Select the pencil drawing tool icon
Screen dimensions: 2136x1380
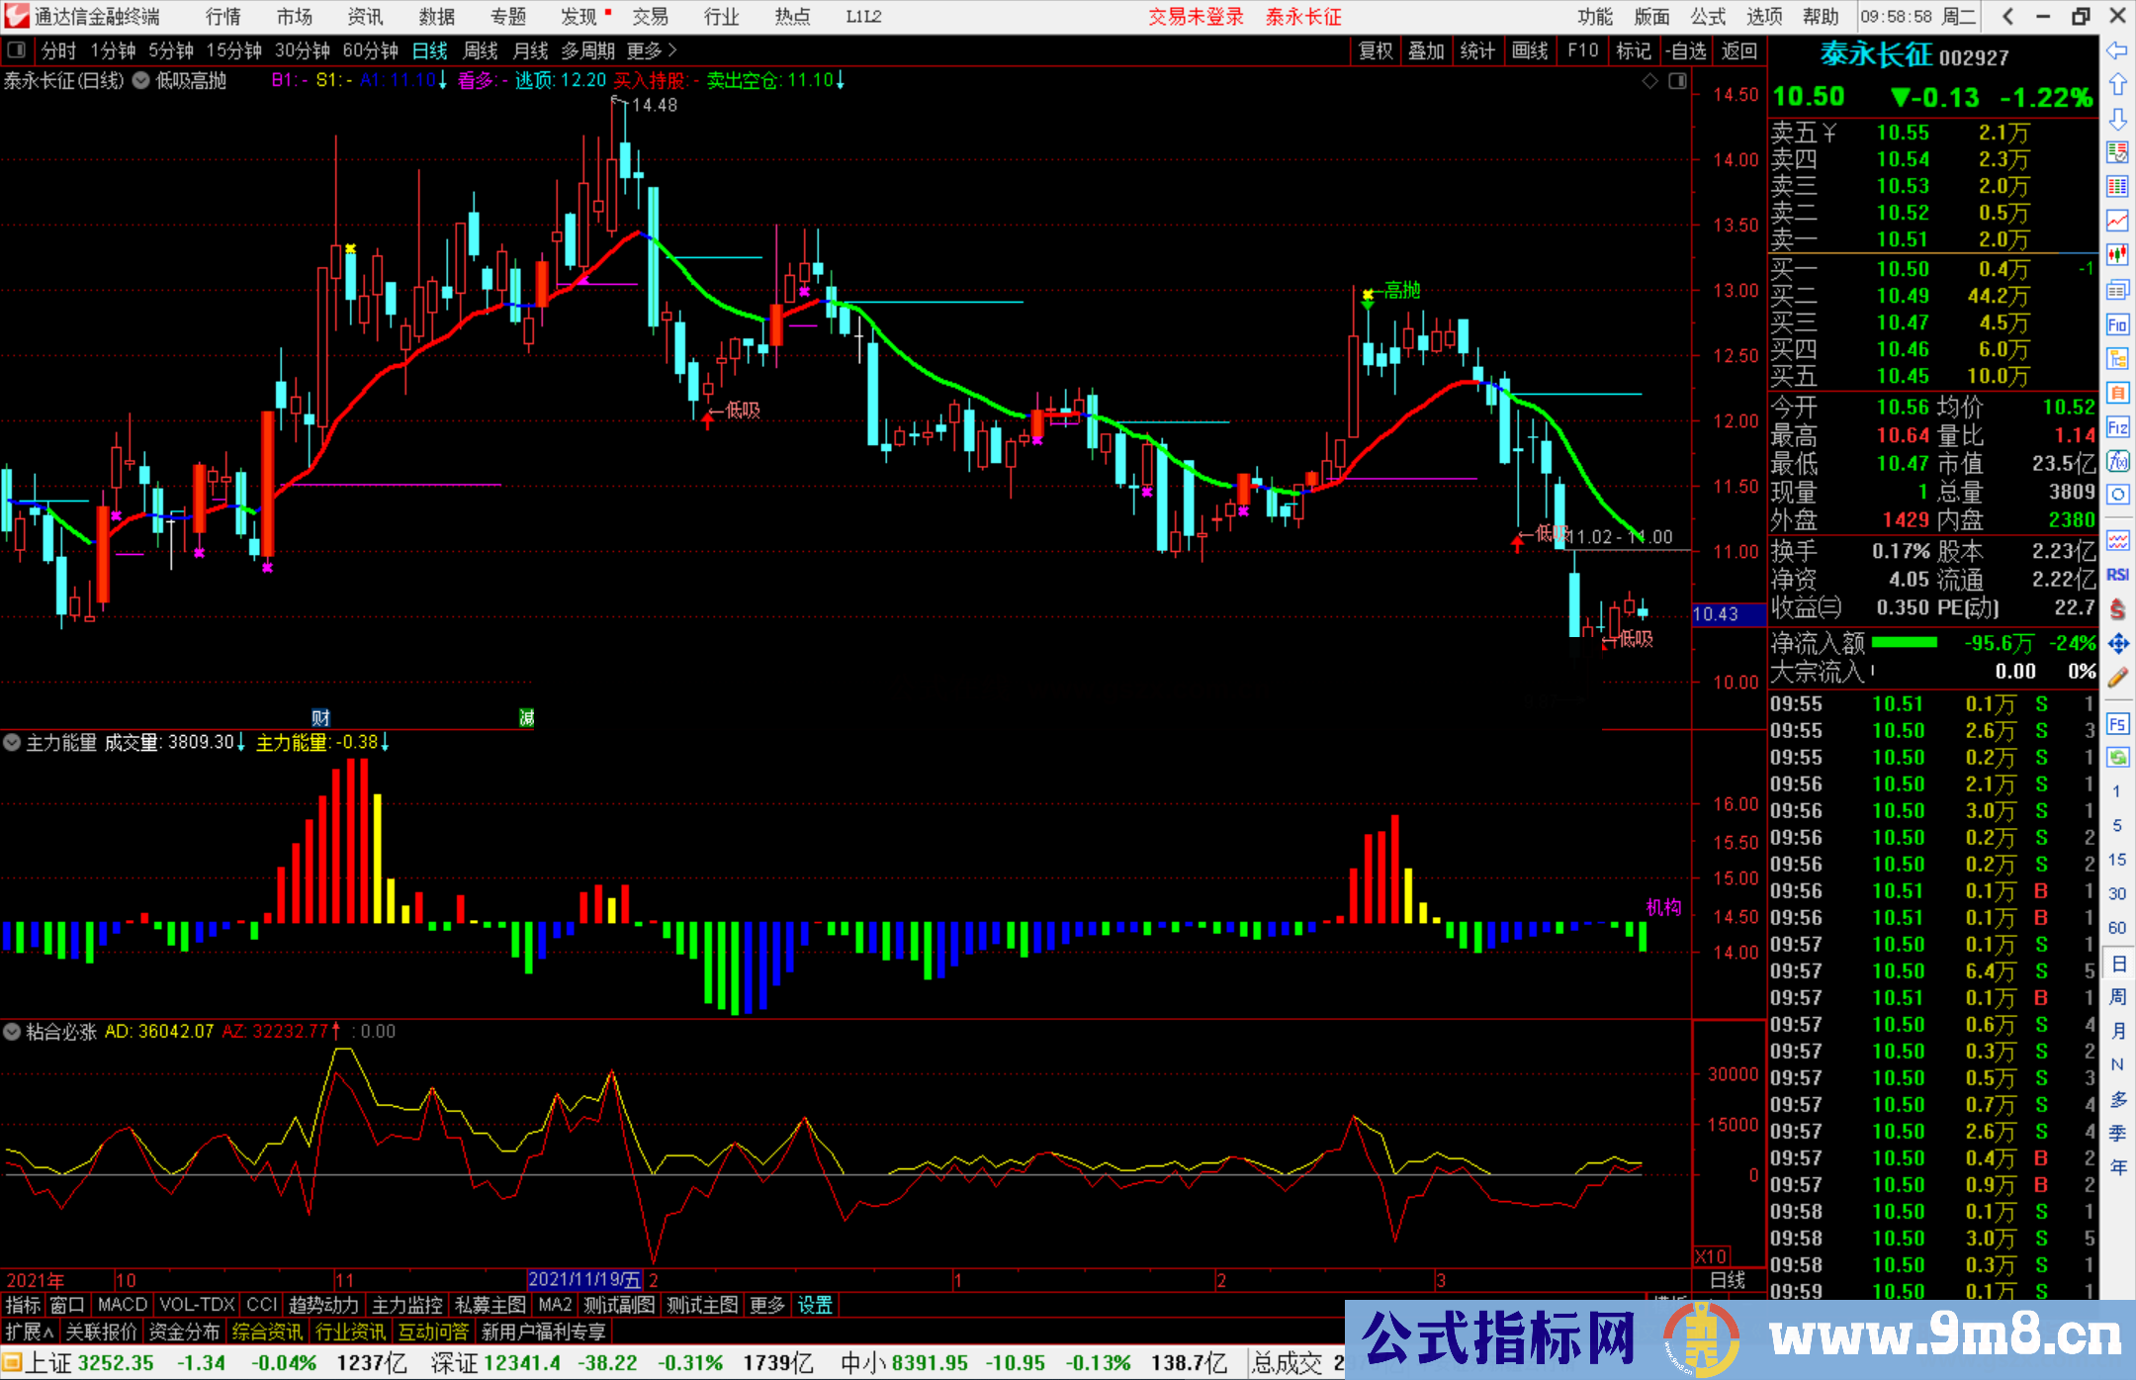tap(2117, 678)
